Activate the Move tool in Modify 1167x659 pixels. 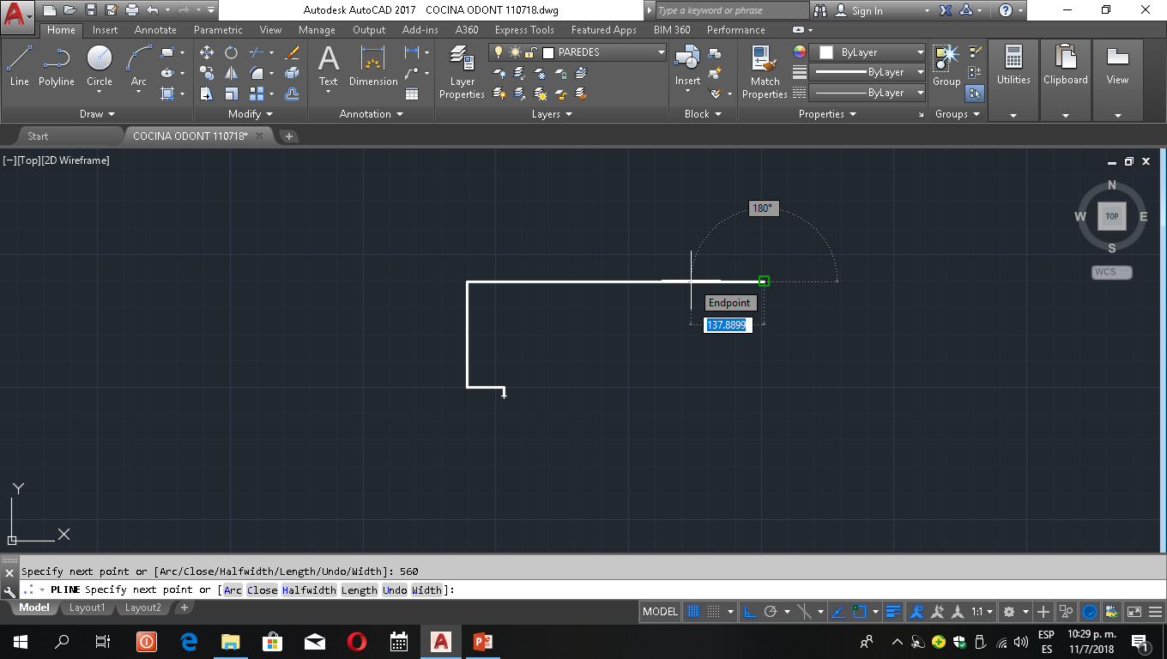point(207,52)
